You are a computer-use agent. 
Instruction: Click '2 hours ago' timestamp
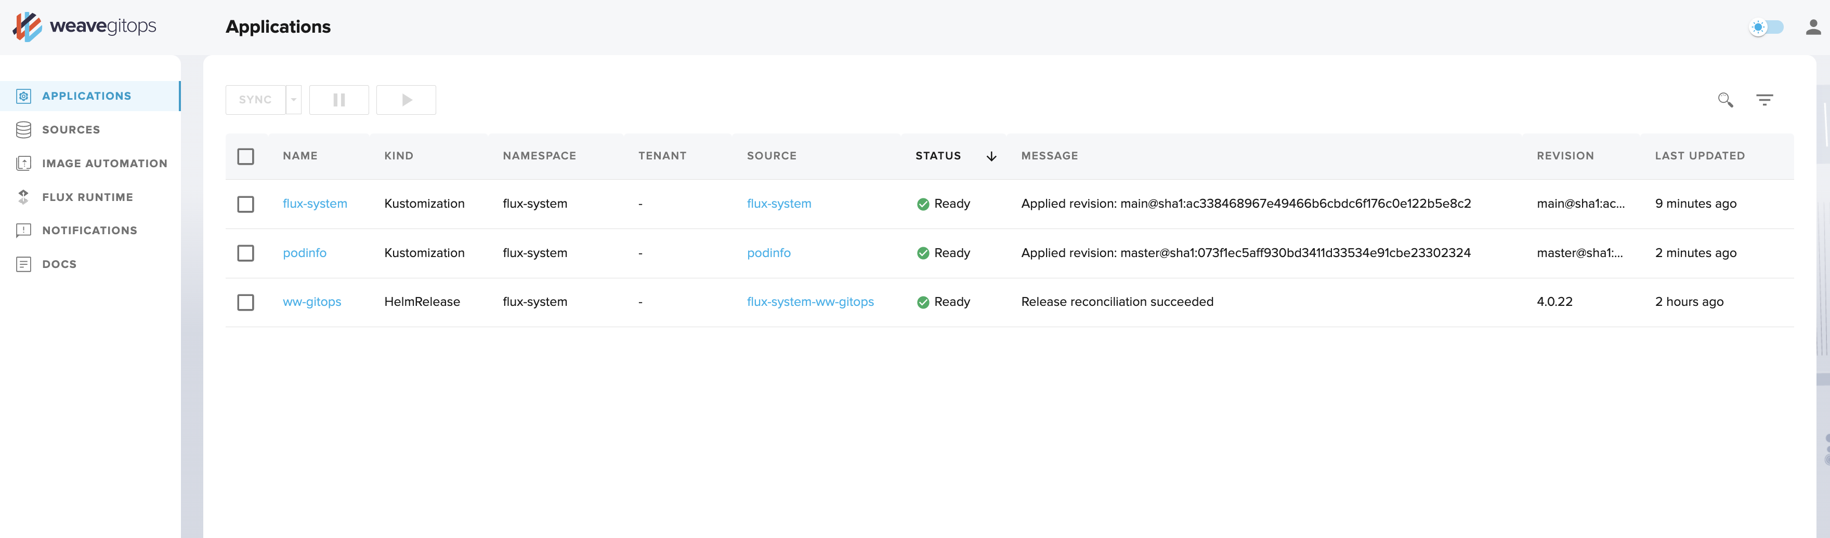[x=1689, y=302]
